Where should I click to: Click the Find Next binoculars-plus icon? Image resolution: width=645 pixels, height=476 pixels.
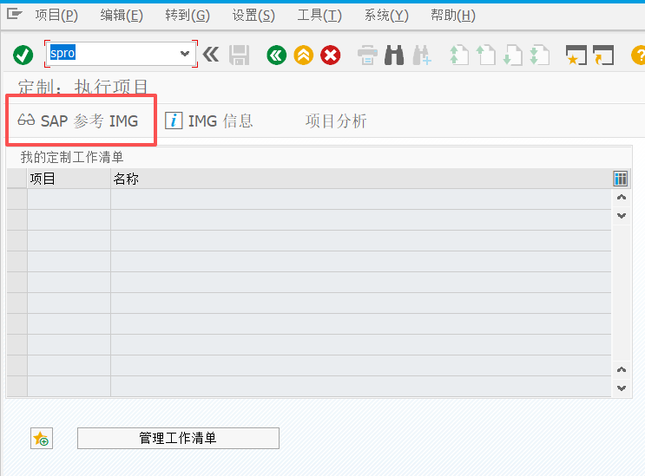pos(422,55)
